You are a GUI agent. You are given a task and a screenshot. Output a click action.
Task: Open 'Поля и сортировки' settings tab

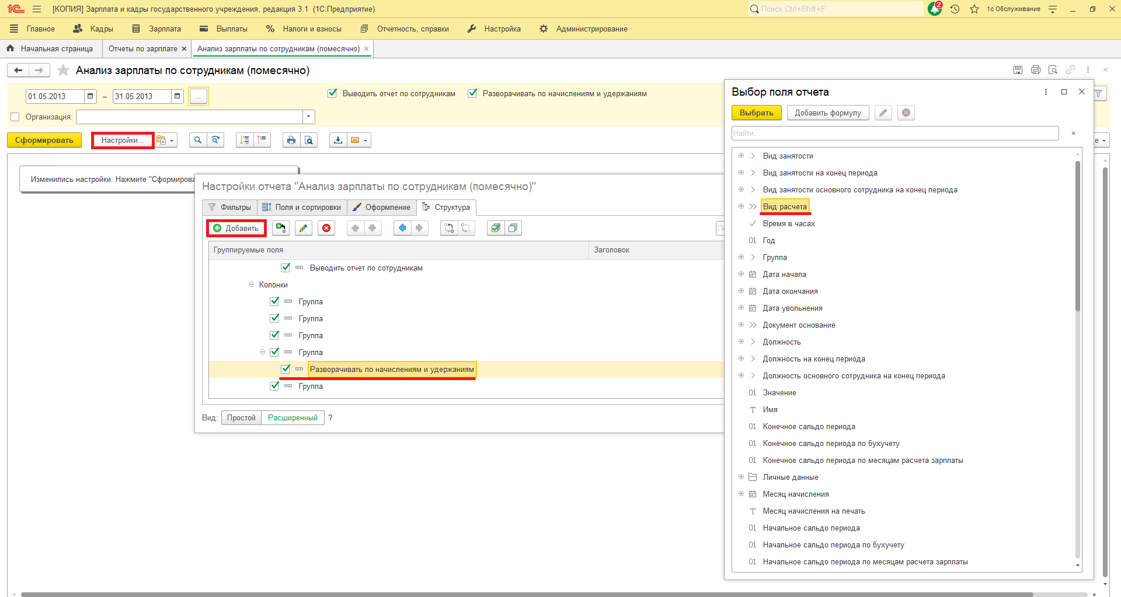302,208
